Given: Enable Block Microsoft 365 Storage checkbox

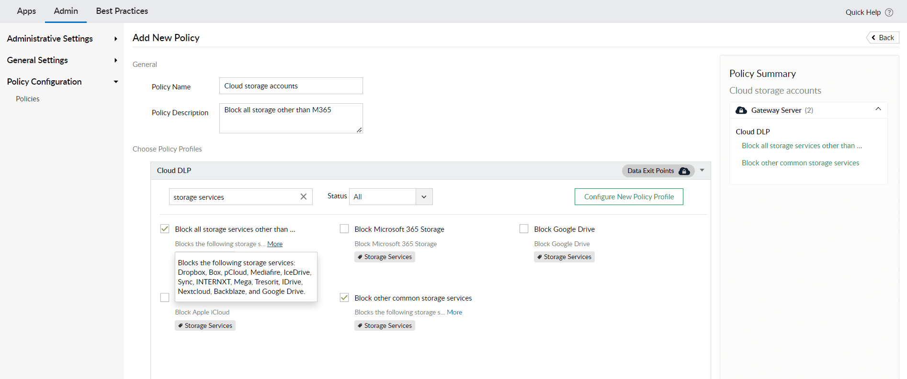Looking at the screenshot, I should click(x=344, y=229).
